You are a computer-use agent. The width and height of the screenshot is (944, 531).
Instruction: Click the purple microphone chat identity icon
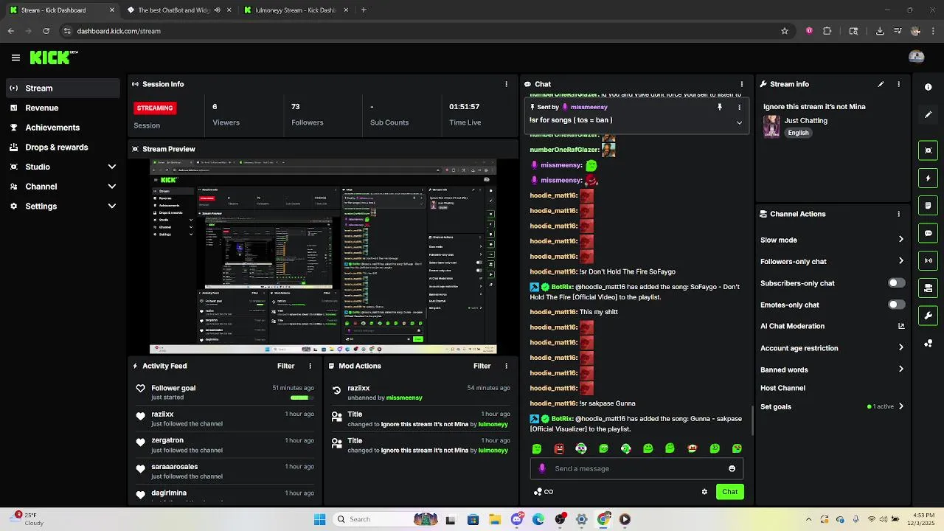click(x=542, y=468)
